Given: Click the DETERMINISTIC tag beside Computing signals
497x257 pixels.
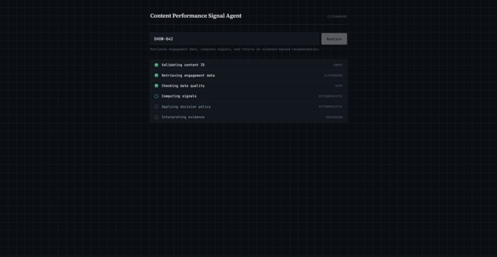Looking at the screenshot, I should pyautogui.click(x=331, y=96).
